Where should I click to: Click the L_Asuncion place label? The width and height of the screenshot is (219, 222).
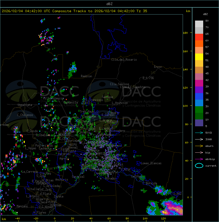point(120,103)
